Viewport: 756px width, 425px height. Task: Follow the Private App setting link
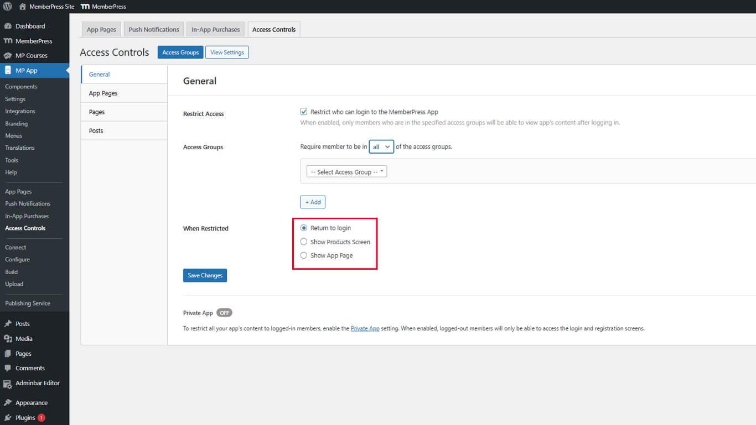coord(365,328)
